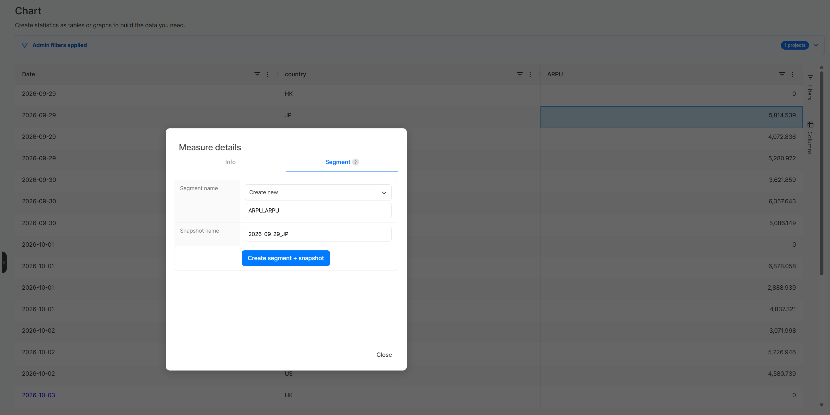This screenshot has height=415, width=830.
Task: Edit the 2026-09-29_JP snapshot name field
Action: pyautogui.click(x=318, y=234)
